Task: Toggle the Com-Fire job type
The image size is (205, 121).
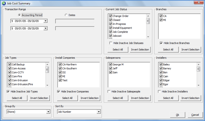Action: [x=10, y=76]
